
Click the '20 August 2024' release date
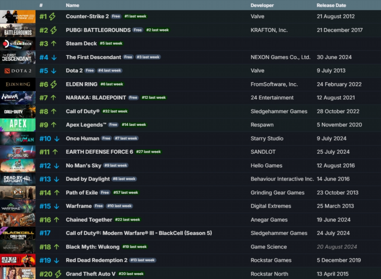tap(337, 247)
